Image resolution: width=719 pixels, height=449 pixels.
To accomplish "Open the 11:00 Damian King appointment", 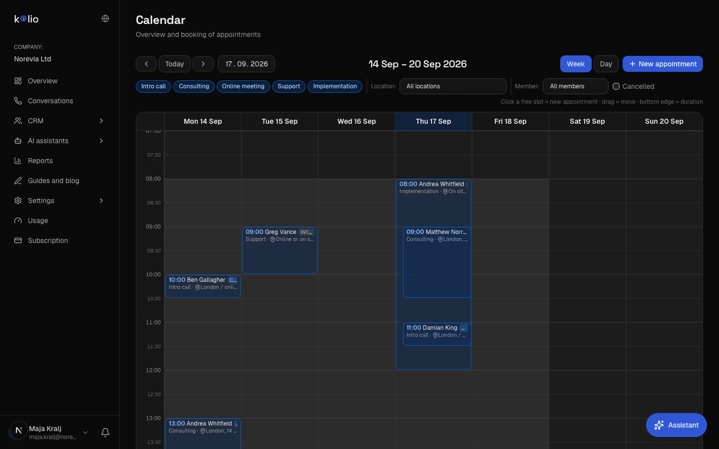I will (x=437, y=334).
